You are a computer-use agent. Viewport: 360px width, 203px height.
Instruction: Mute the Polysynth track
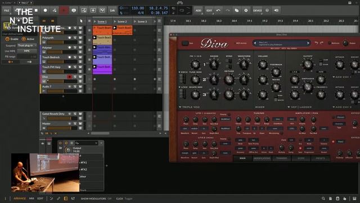click(x=80, y=38)
